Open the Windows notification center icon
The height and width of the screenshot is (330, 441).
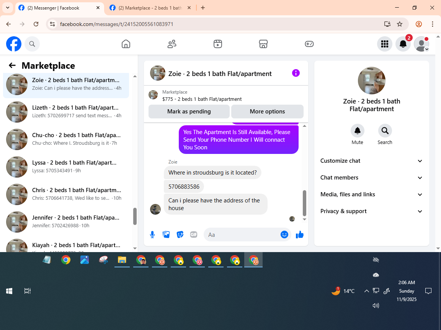(x=428, y=291)
